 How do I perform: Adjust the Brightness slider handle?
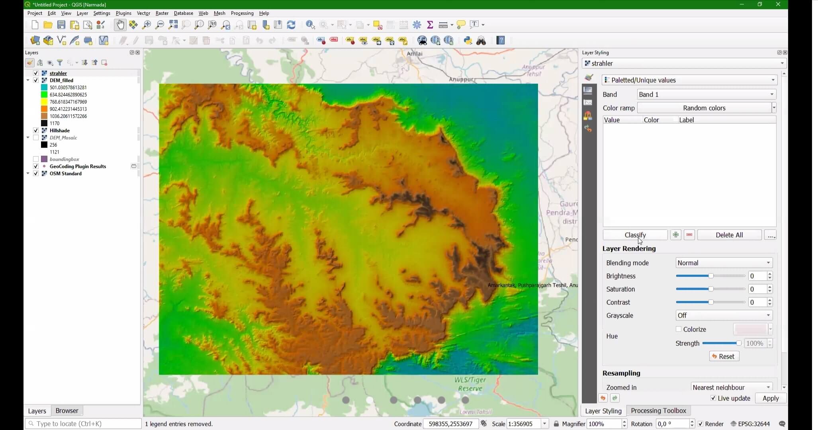(711, 276)
